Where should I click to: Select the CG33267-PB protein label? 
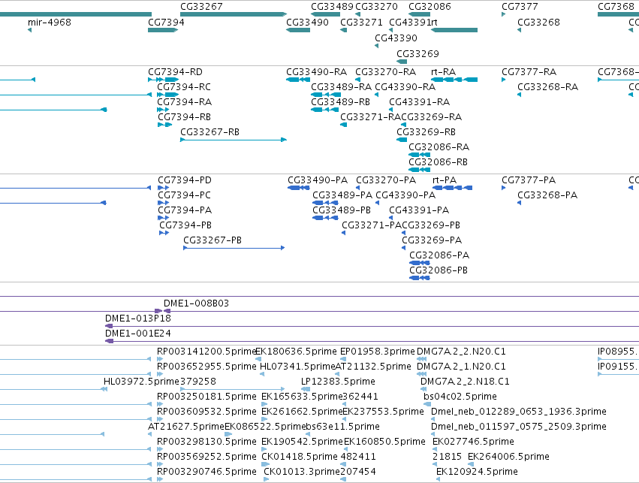[212, 240]
